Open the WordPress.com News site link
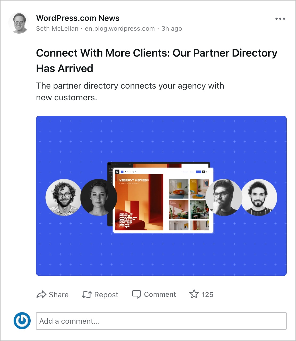Viewport: 296px width, 341px height. click(x=78, y=18)
